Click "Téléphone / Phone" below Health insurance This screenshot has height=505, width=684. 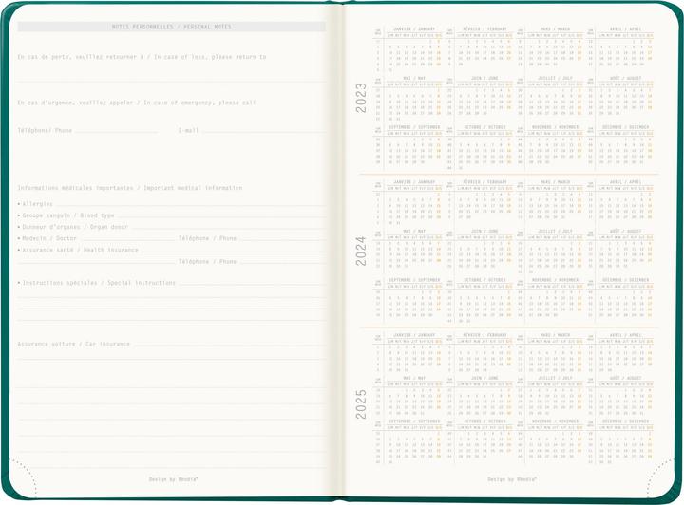pyautogui.click(x=207, y=262)
